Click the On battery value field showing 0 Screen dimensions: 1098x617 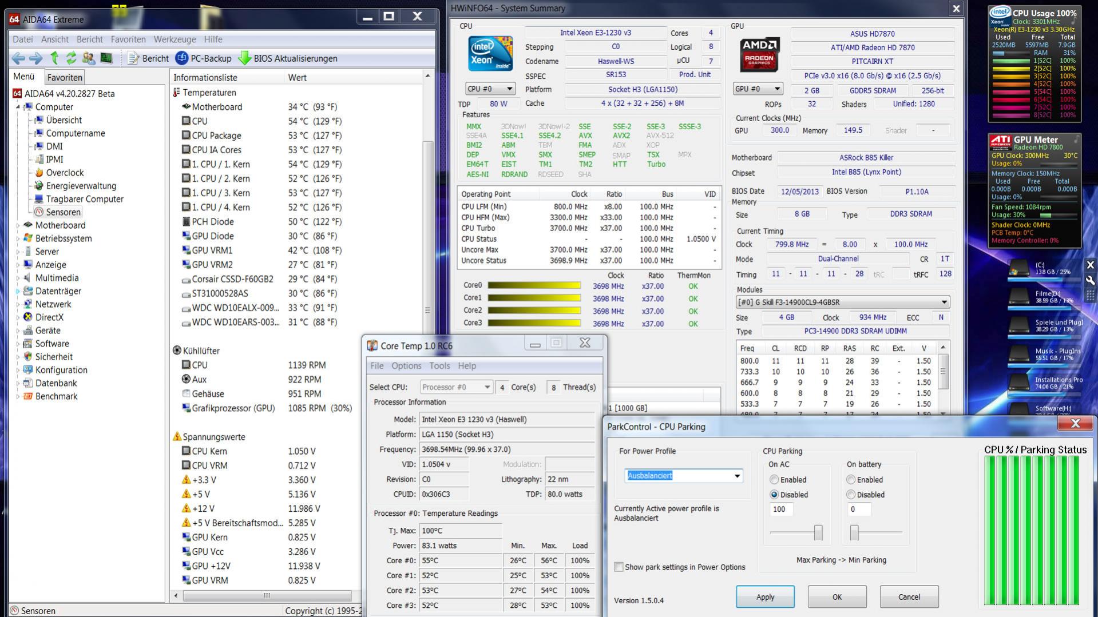tap(859, 509)
